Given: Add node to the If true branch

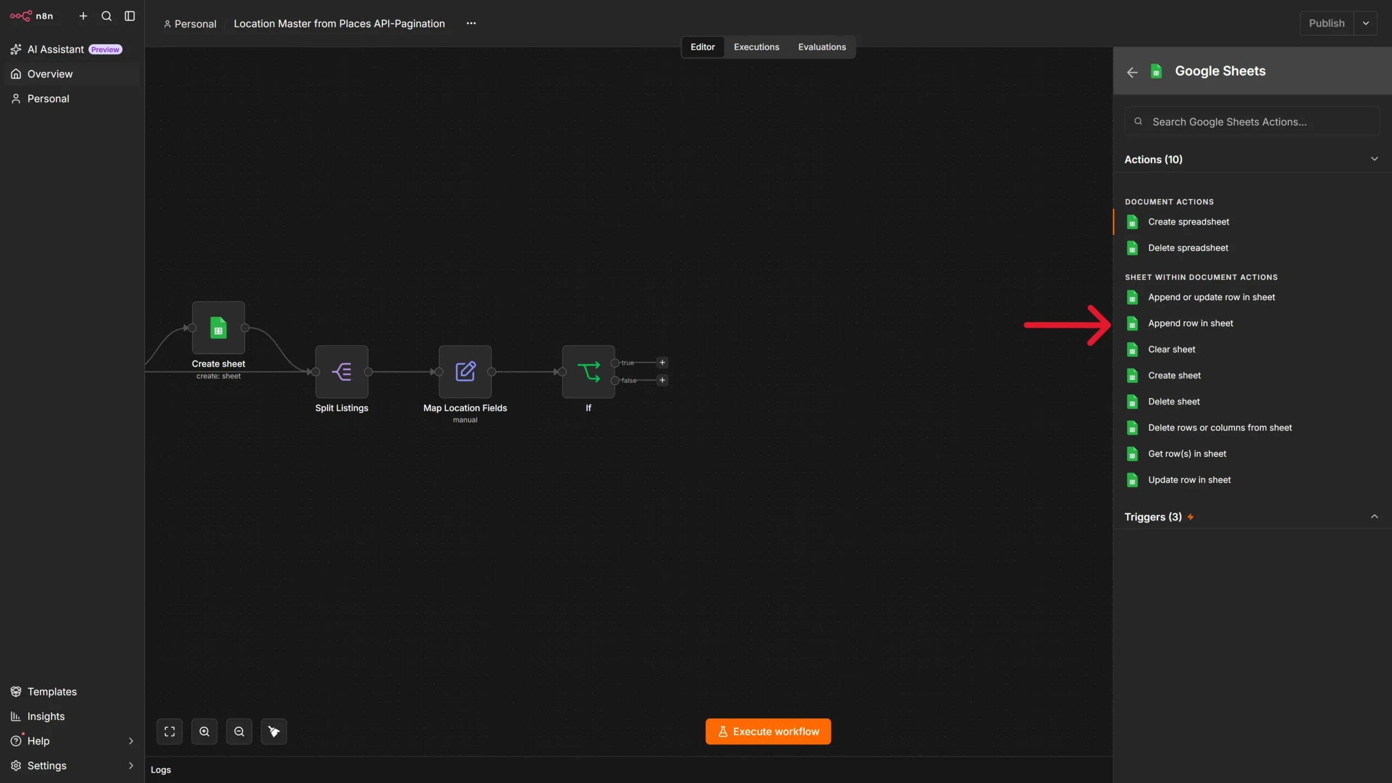Looking at the screenshot, I should 662,363.
